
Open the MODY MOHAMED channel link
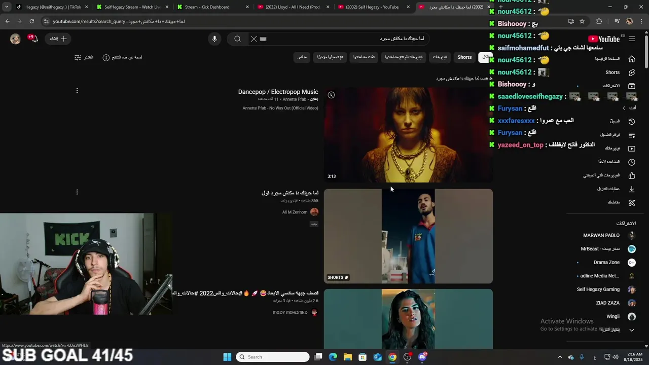click(x=290, y=313)
